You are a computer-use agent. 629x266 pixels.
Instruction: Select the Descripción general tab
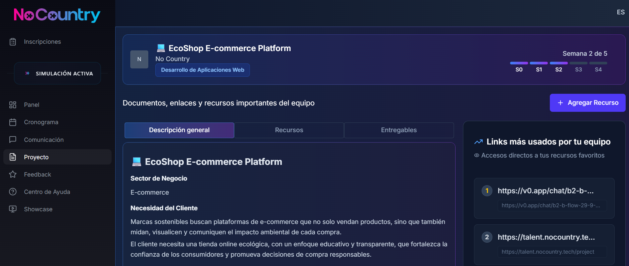point(179,130)
